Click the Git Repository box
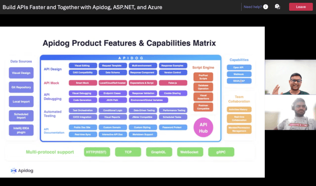Viewport: 316px width, 186px height. [x=21, y=87]
